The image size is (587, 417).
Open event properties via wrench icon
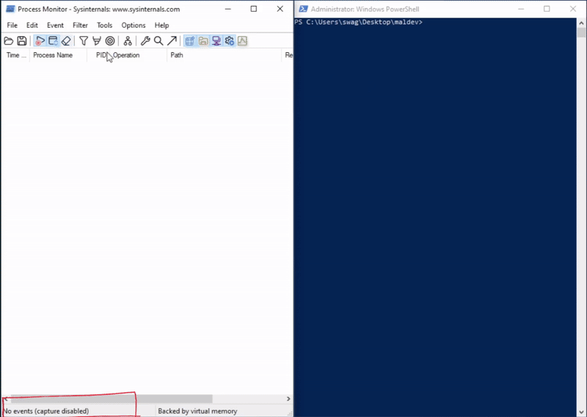(145, 41)
